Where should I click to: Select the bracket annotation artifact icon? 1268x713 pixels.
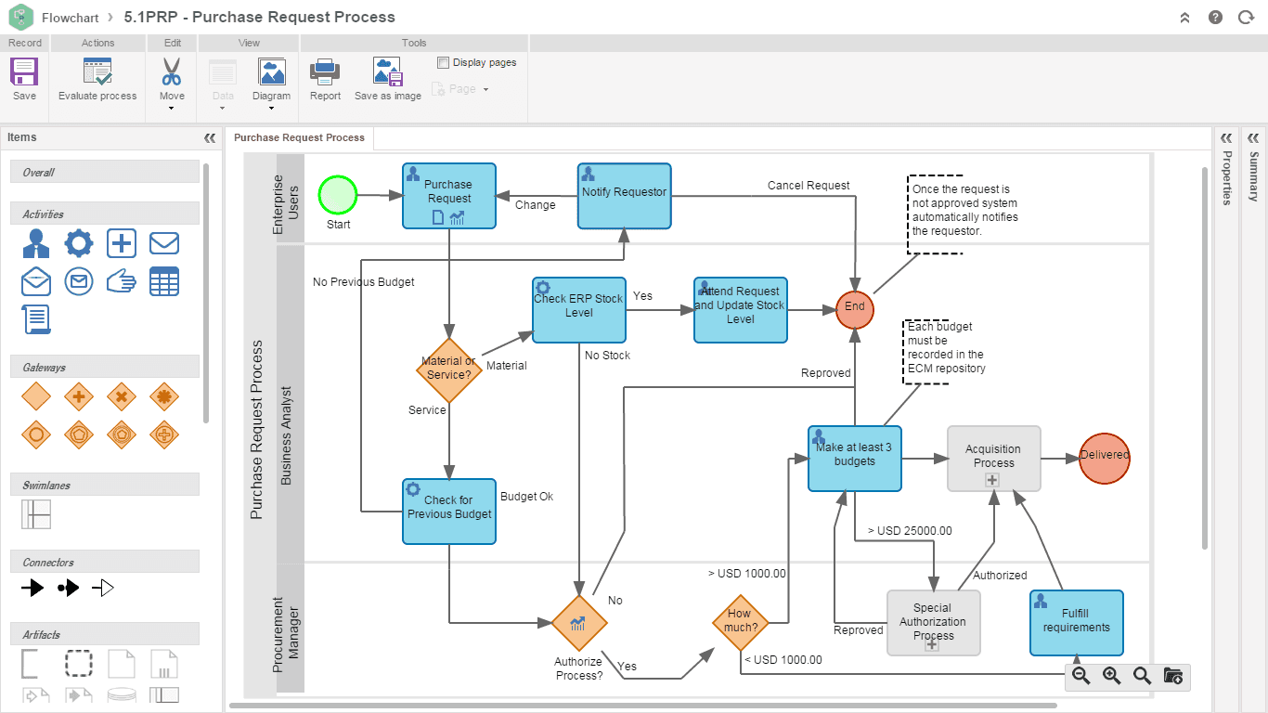pos(29,664)
